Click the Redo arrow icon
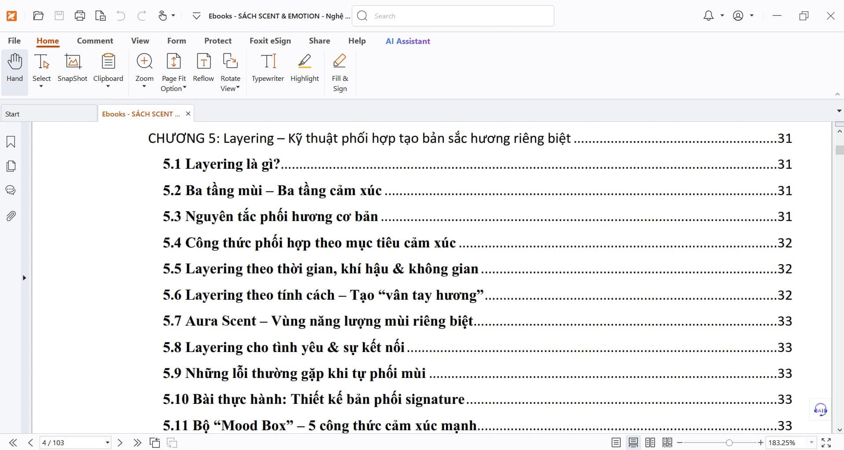 (141, 16)
